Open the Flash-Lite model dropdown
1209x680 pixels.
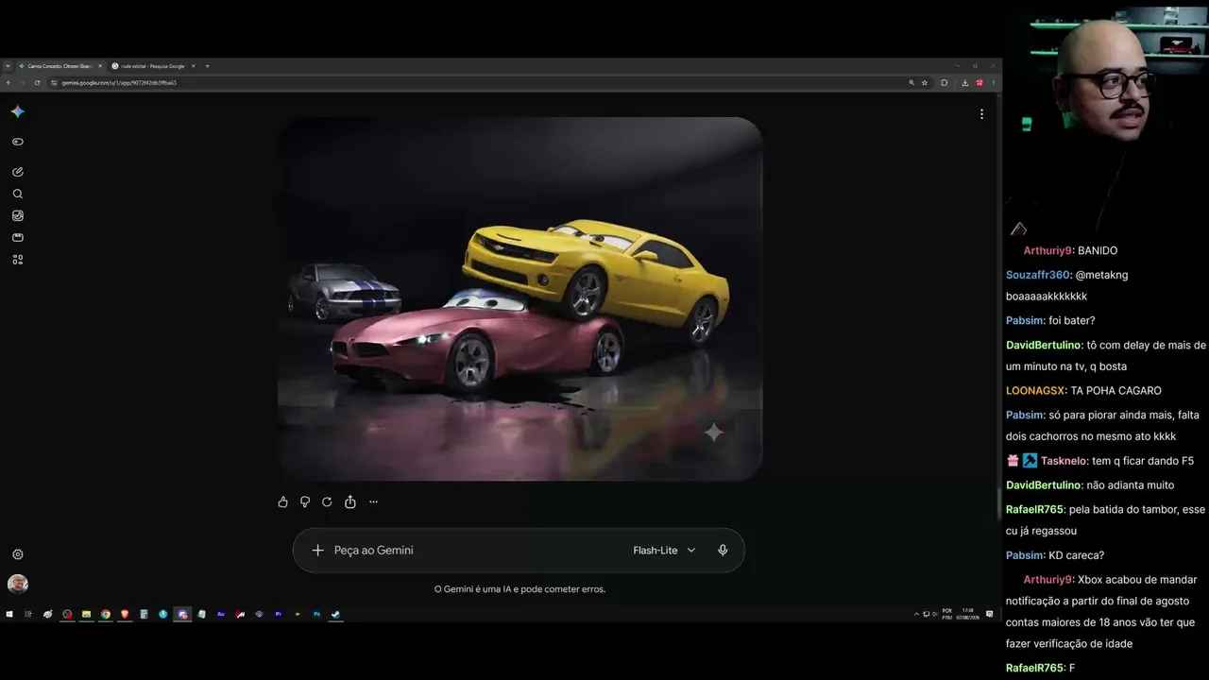click(664, 551)
